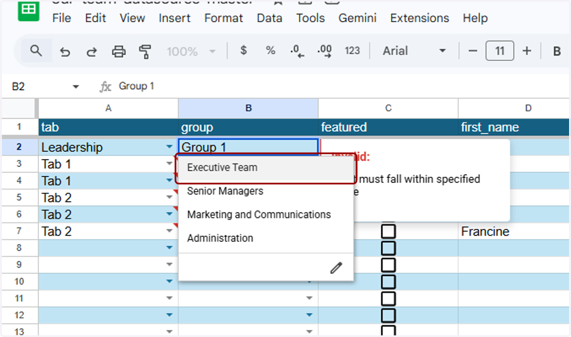Tick the featured checkbox in row 11

(388, 298)
